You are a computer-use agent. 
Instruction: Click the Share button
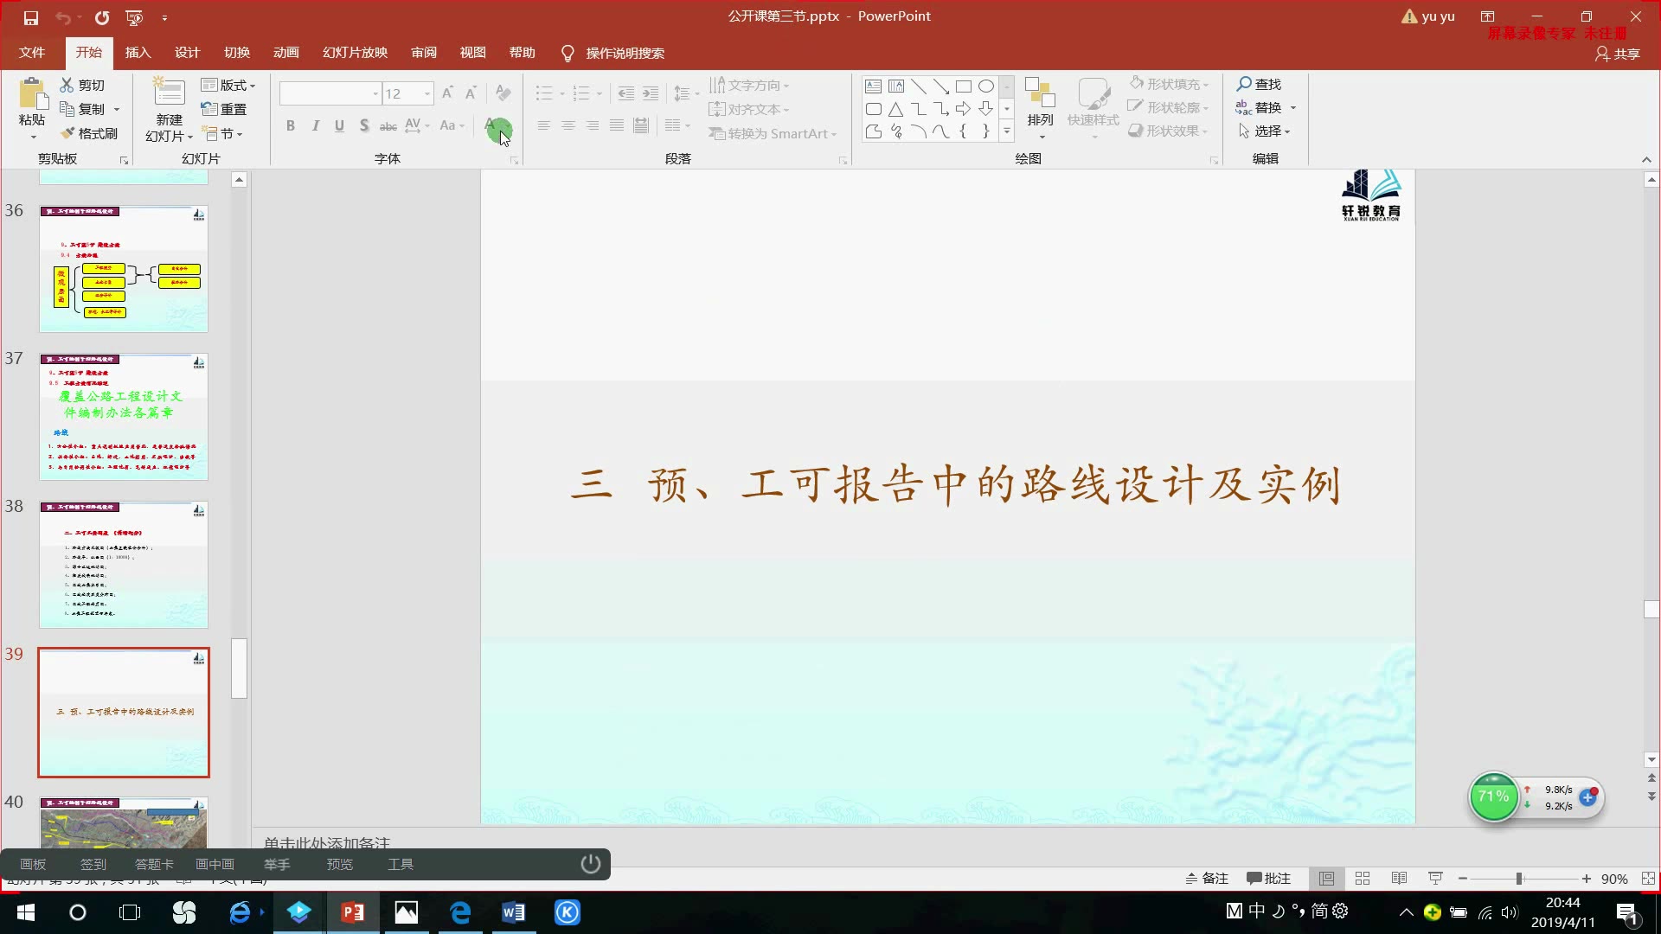pyautogui.click(x=1618, y=54)
